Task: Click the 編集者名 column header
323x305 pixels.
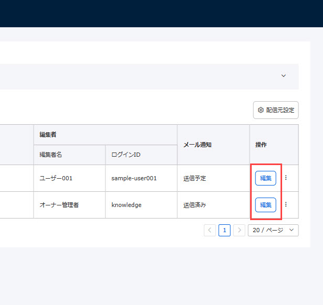Action: pyautogui.click(x=51, y=155)
